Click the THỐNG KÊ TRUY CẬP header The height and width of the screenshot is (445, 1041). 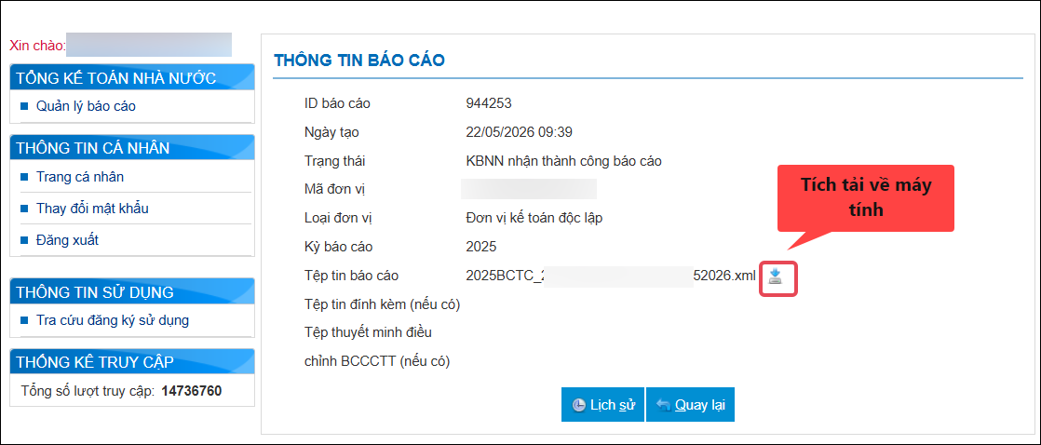pyautogui.click(x=133, y=361)
